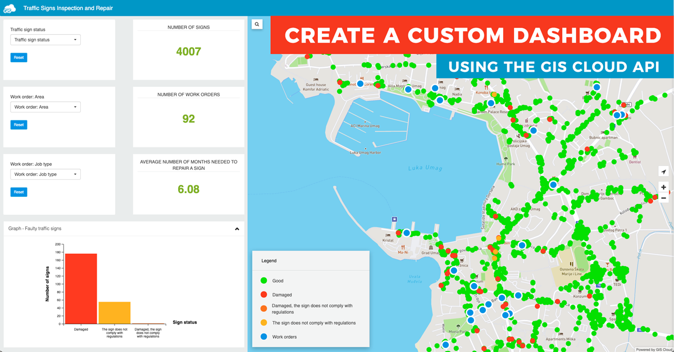Click the 'Powered by GIS Cloud' link

[x=654, y=349]
